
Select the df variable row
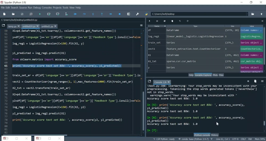point(205,30)
